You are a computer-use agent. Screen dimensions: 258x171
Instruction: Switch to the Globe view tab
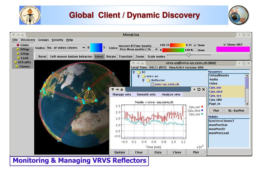[23, 45]
